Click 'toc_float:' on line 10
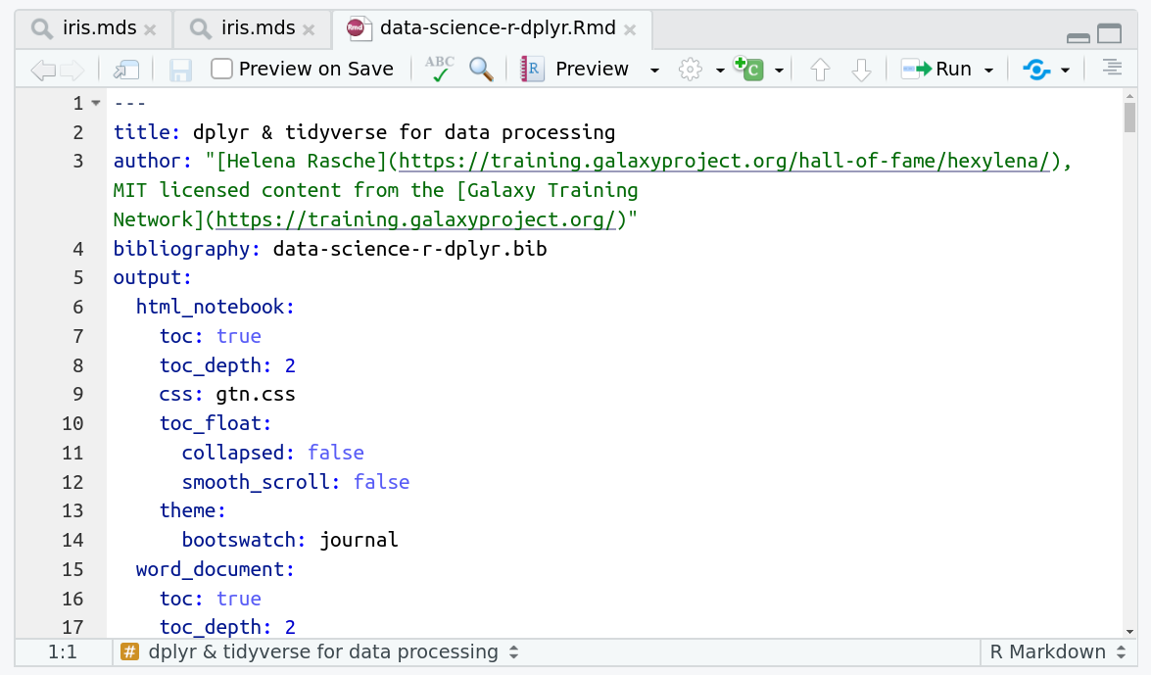Viewport: 1151px width, 675px height. coord(216,423)
